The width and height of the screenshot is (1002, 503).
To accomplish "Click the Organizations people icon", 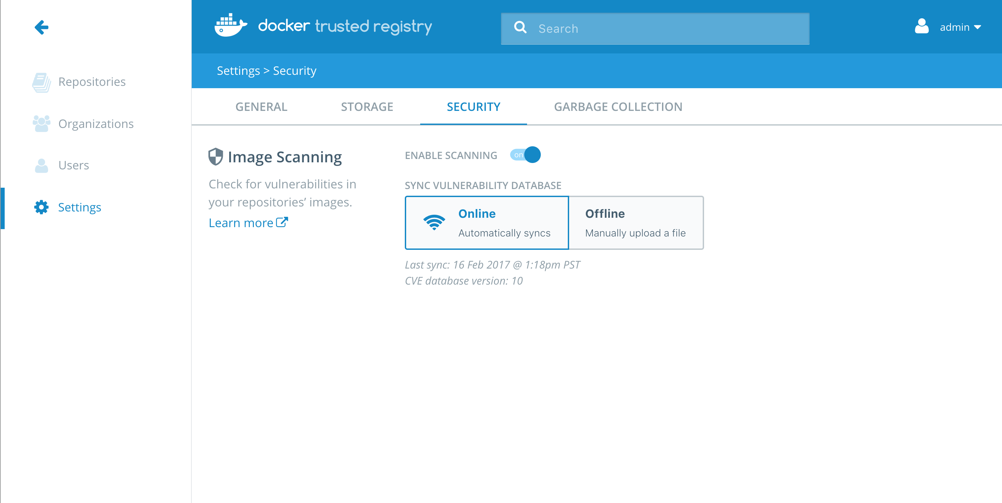I will [x=41, y=124].
